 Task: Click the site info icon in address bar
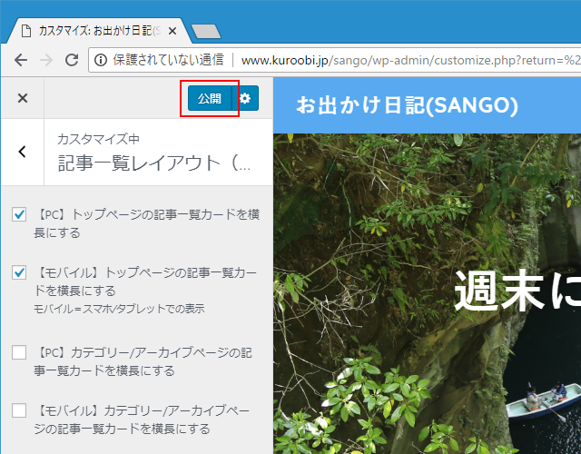pyautogui.click(x=101, y=60)
